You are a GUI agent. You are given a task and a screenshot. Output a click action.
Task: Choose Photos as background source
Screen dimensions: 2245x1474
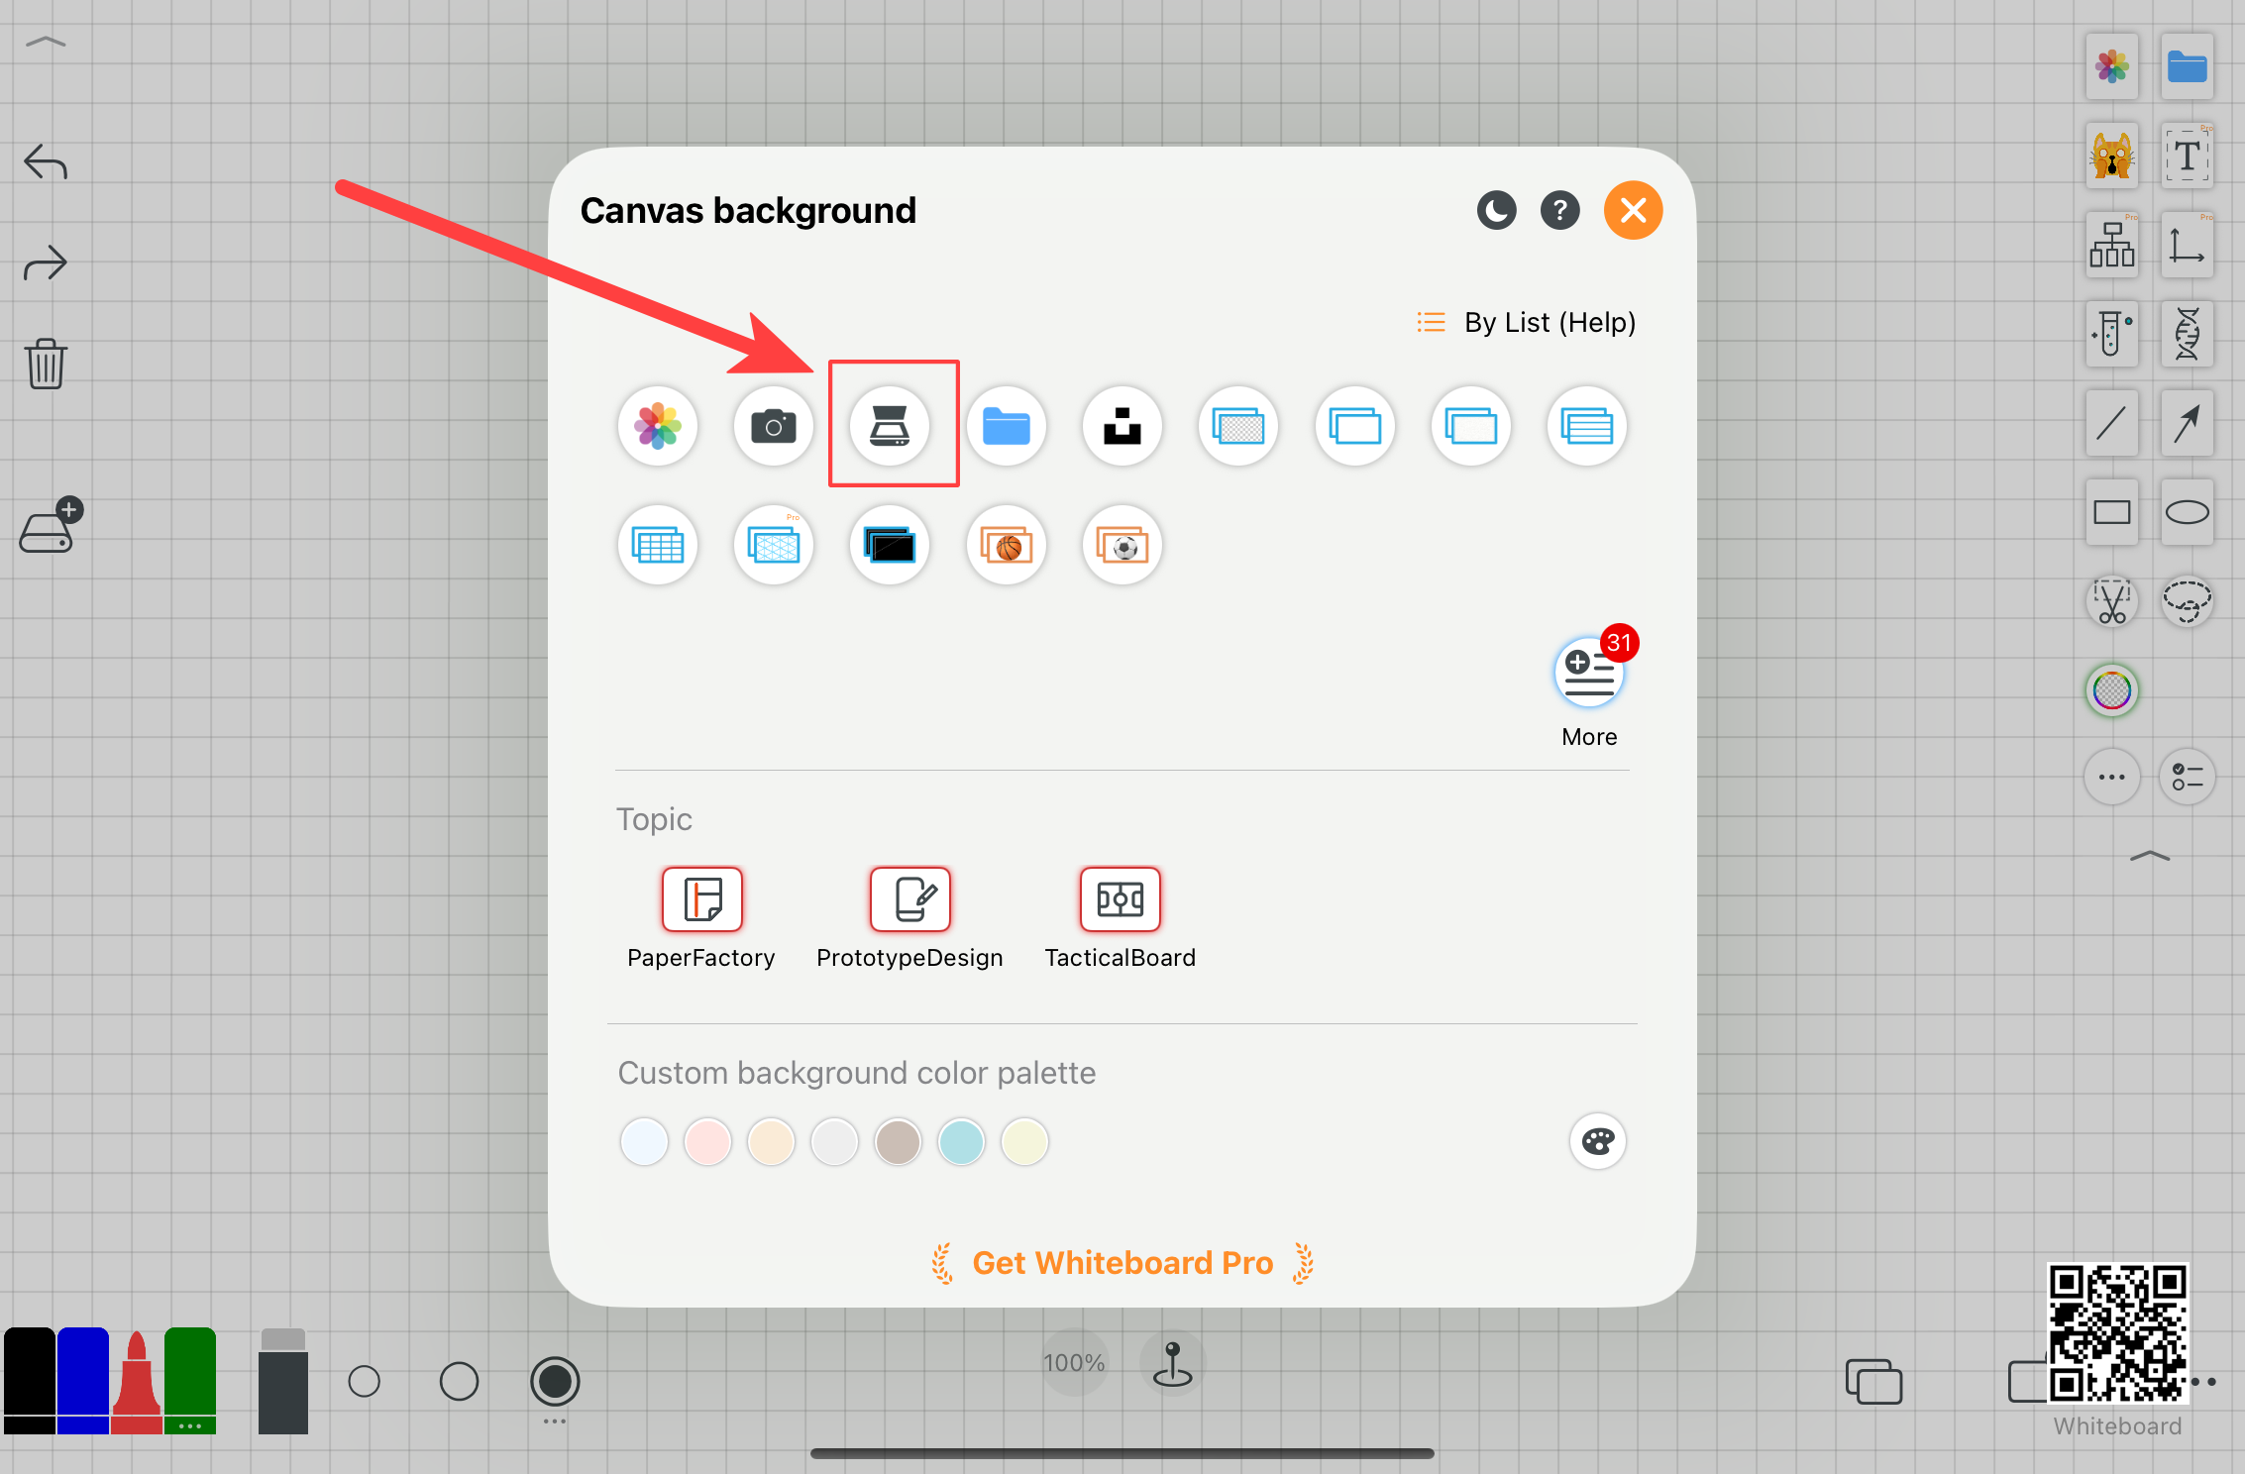pyautogui.click(x=658, y=426)
